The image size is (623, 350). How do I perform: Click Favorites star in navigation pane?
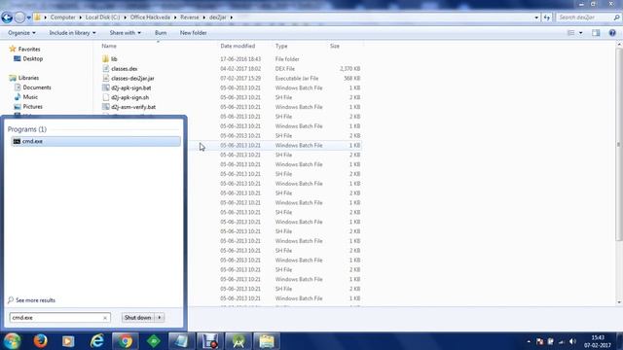click(13, 49)
